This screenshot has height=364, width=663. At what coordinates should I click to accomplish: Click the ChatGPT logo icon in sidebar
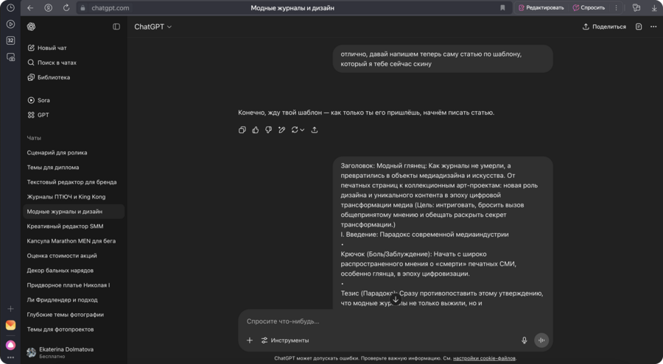(x=31, y=26)
